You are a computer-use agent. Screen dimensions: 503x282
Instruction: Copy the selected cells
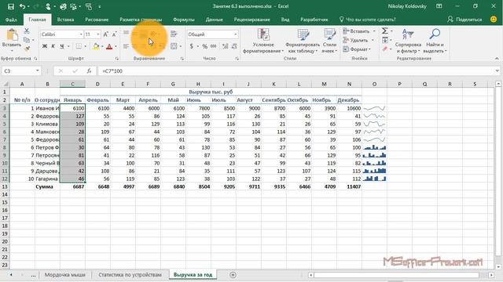tap(27, 40)
